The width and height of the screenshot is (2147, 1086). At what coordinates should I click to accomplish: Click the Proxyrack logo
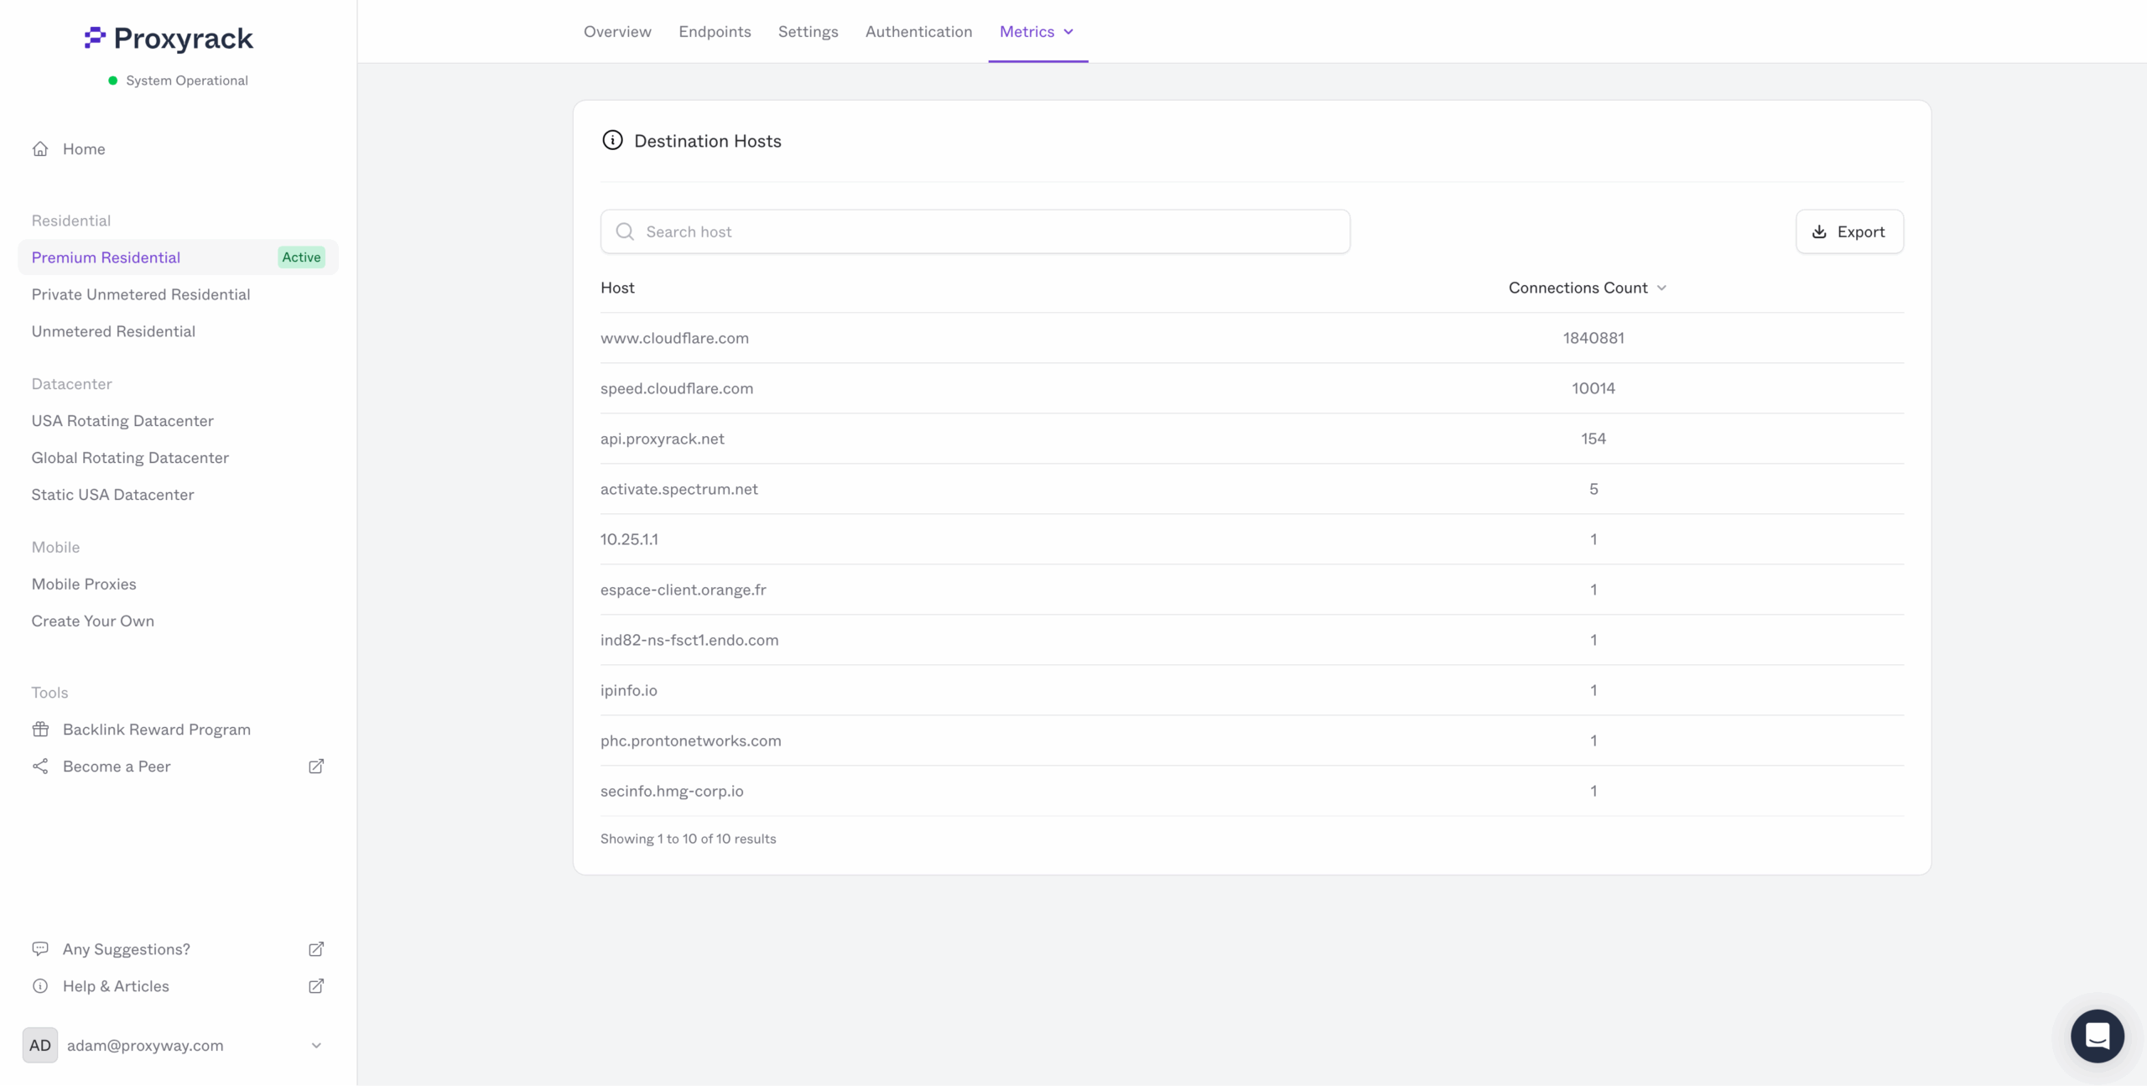click(168, 38)
